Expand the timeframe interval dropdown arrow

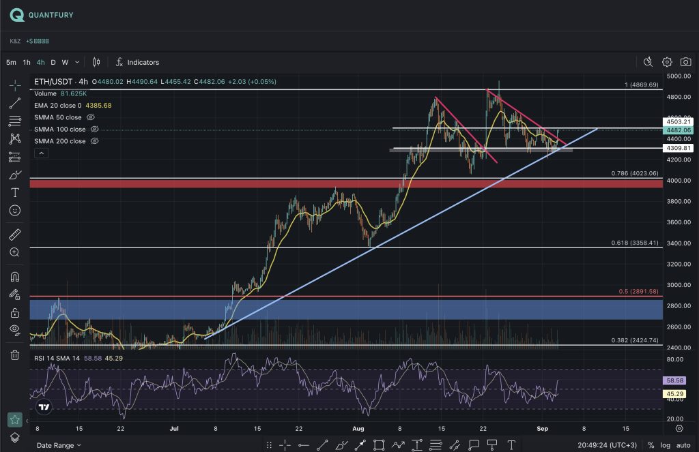point(77,62)
